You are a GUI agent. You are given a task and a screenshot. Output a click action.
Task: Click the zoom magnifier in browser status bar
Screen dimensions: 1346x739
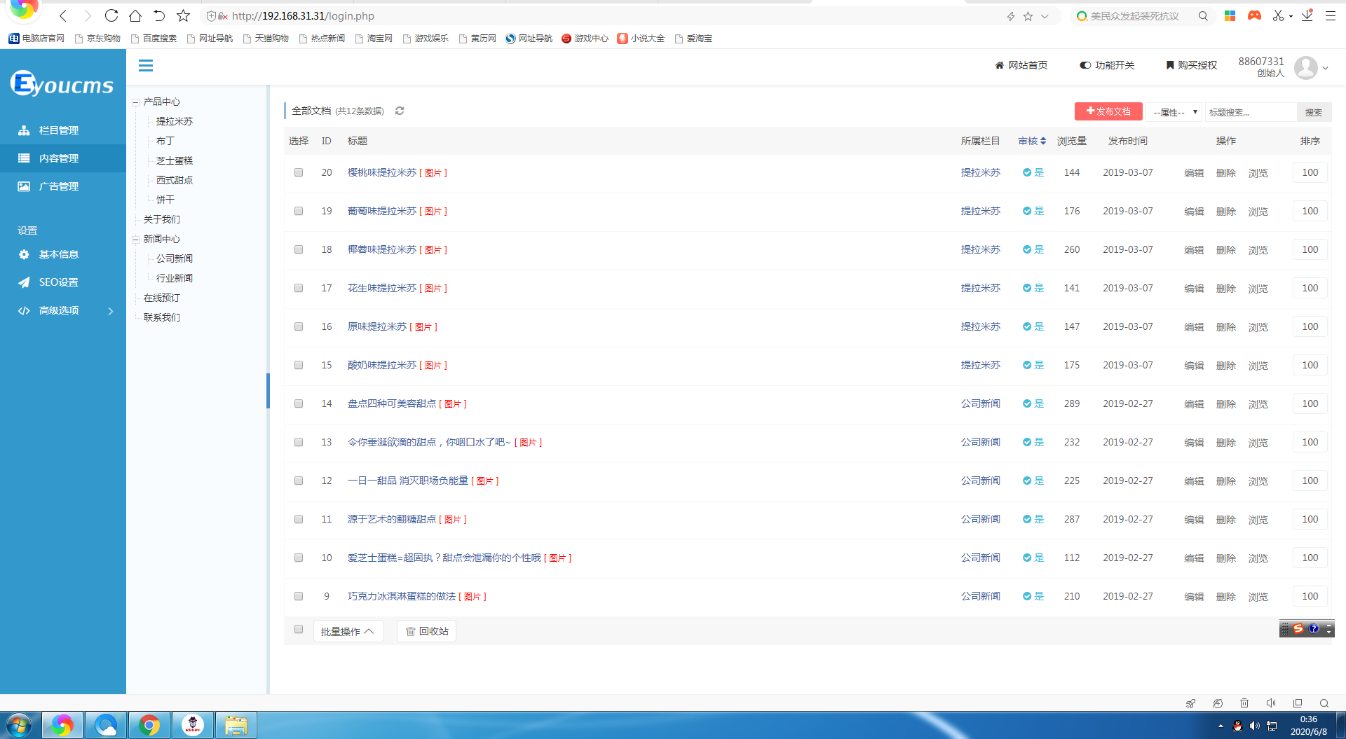click(x=1324, y=703)
